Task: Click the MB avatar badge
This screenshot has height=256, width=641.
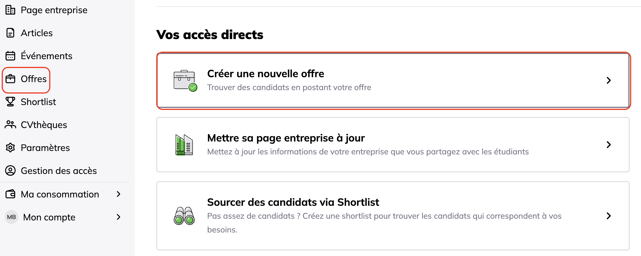Action: point(12,217)
